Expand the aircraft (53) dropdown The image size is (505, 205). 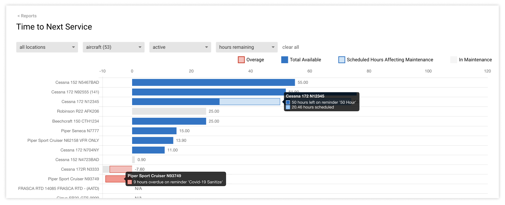click(x=114, y=47)
